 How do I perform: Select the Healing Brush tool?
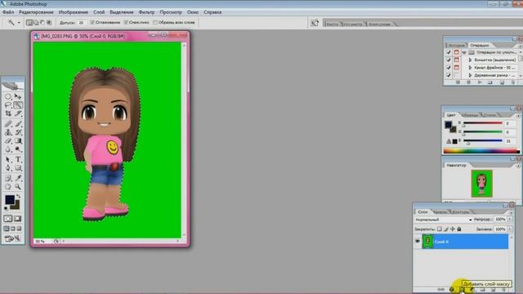8,124
